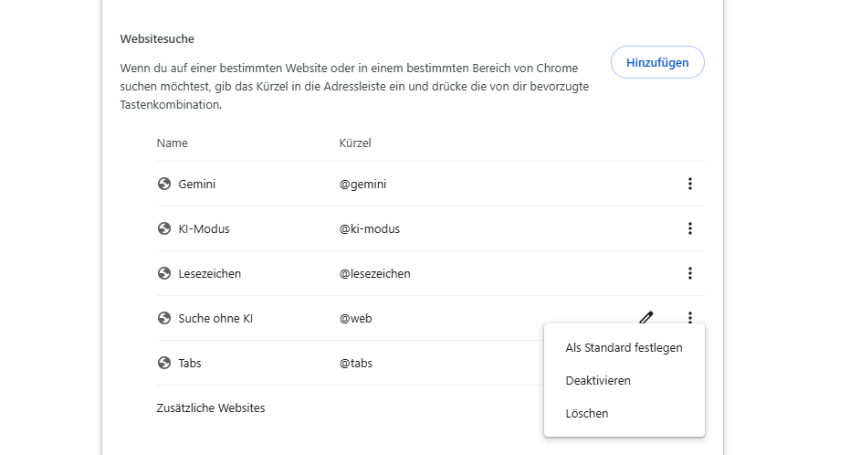Click the three-dot icon for Suche ohne KI
850x455 pixels.
point(689,317)
